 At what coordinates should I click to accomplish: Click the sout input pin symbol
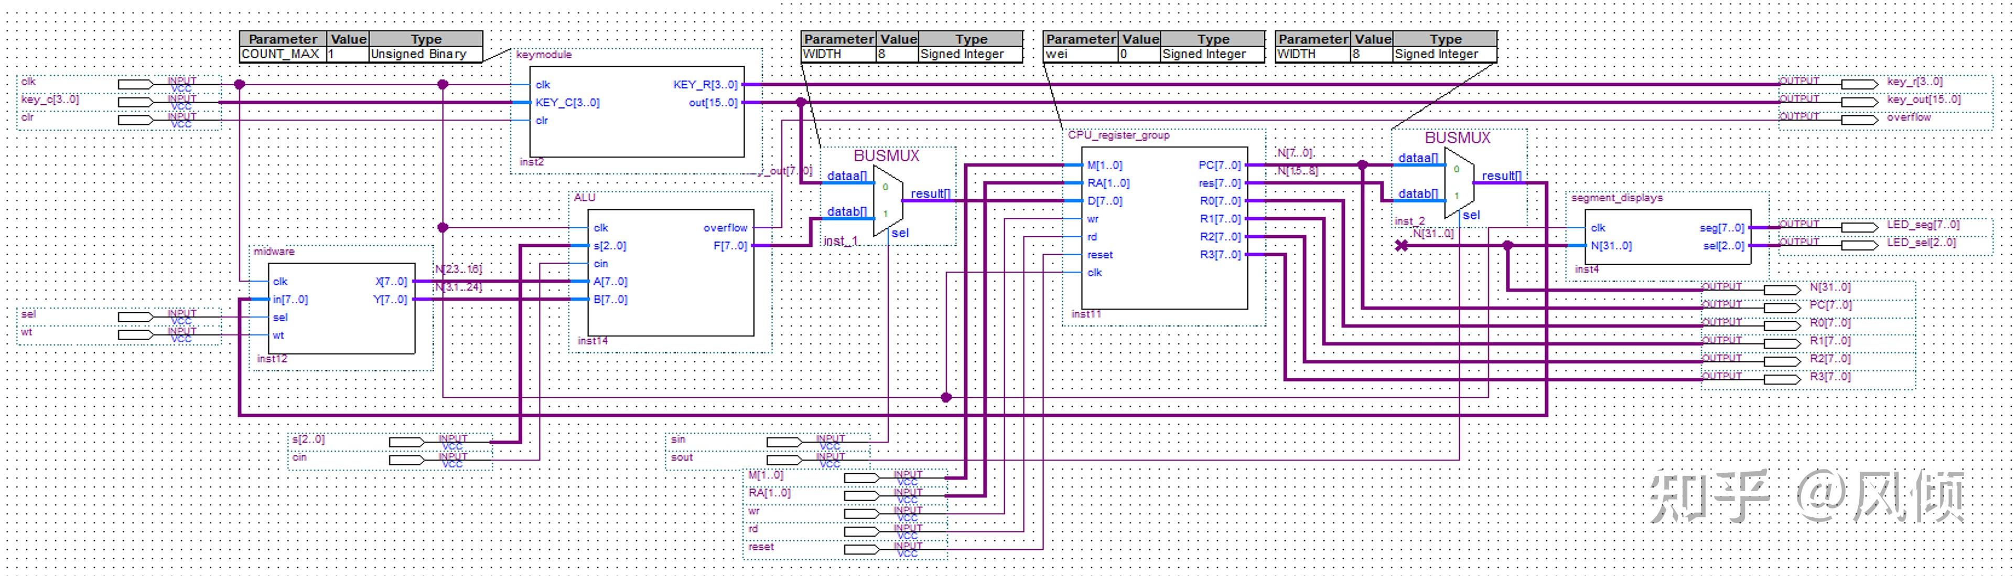pos(784,460)
